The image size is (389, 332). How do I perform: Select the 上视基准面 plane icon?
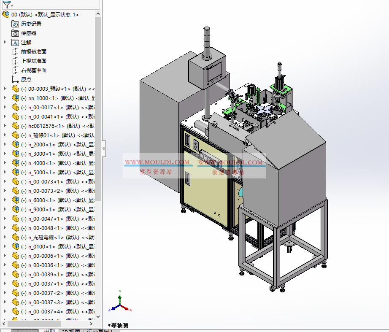tap(15, 60)
